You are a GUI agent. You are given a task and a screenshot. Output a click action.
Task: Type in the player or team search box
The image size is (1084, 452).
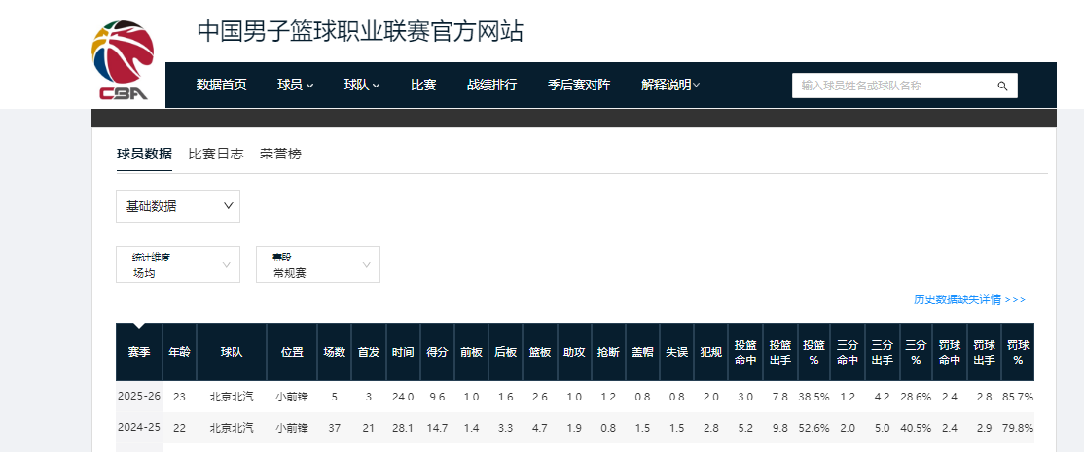(893, 86)
